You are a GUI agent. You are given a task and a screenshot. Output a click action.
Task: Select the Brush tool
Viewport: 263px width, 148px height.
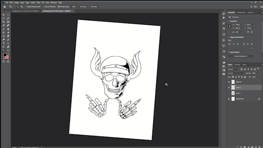pyautogui.click(x=3, y=29)
